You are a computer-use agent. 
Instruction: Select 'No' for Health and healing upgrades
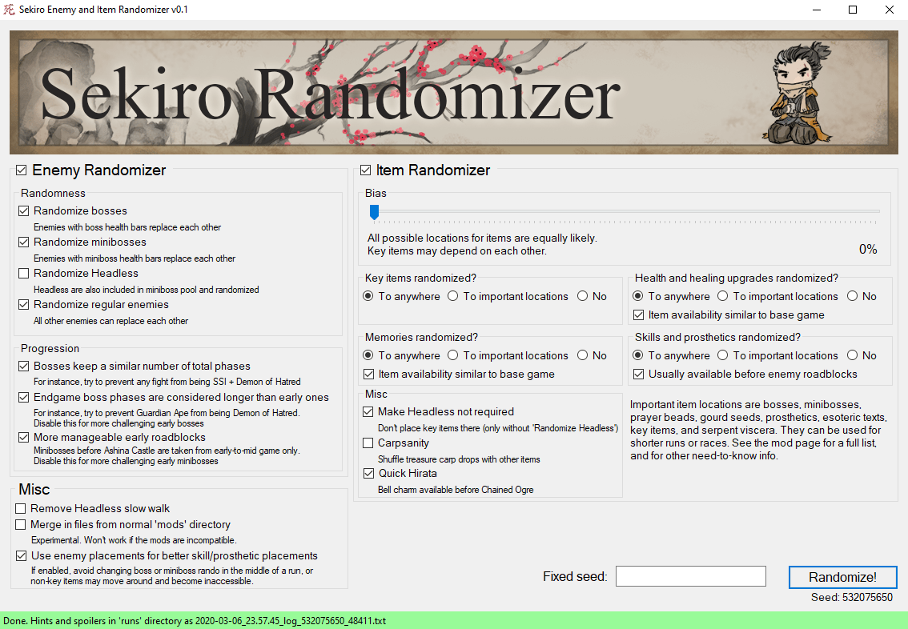[853, 296]
